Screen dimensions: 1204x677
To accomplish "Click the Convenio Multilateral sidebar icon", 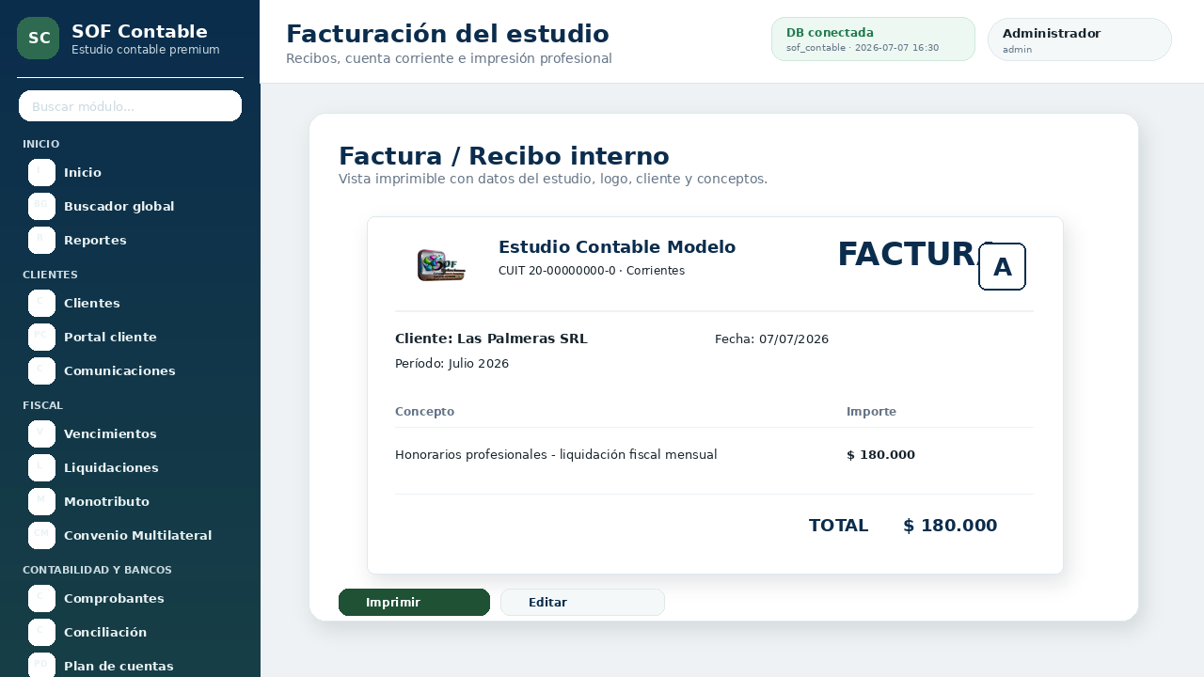I will point(41,536).
